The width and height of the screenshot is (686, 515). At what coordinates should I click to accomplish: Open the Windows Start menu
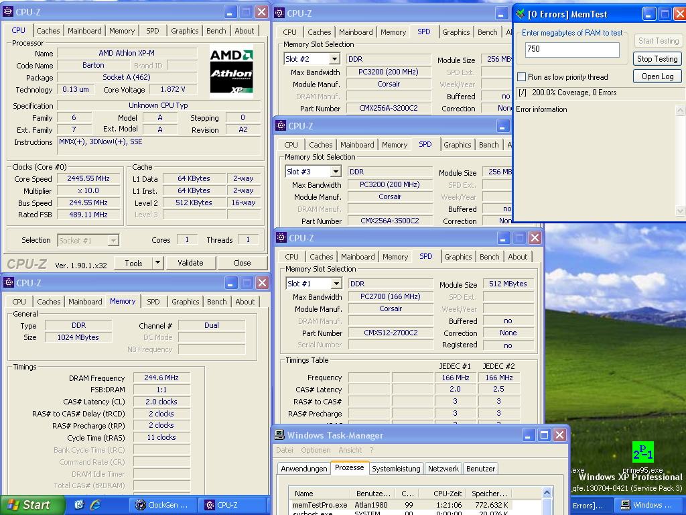[x=32, y=505]
